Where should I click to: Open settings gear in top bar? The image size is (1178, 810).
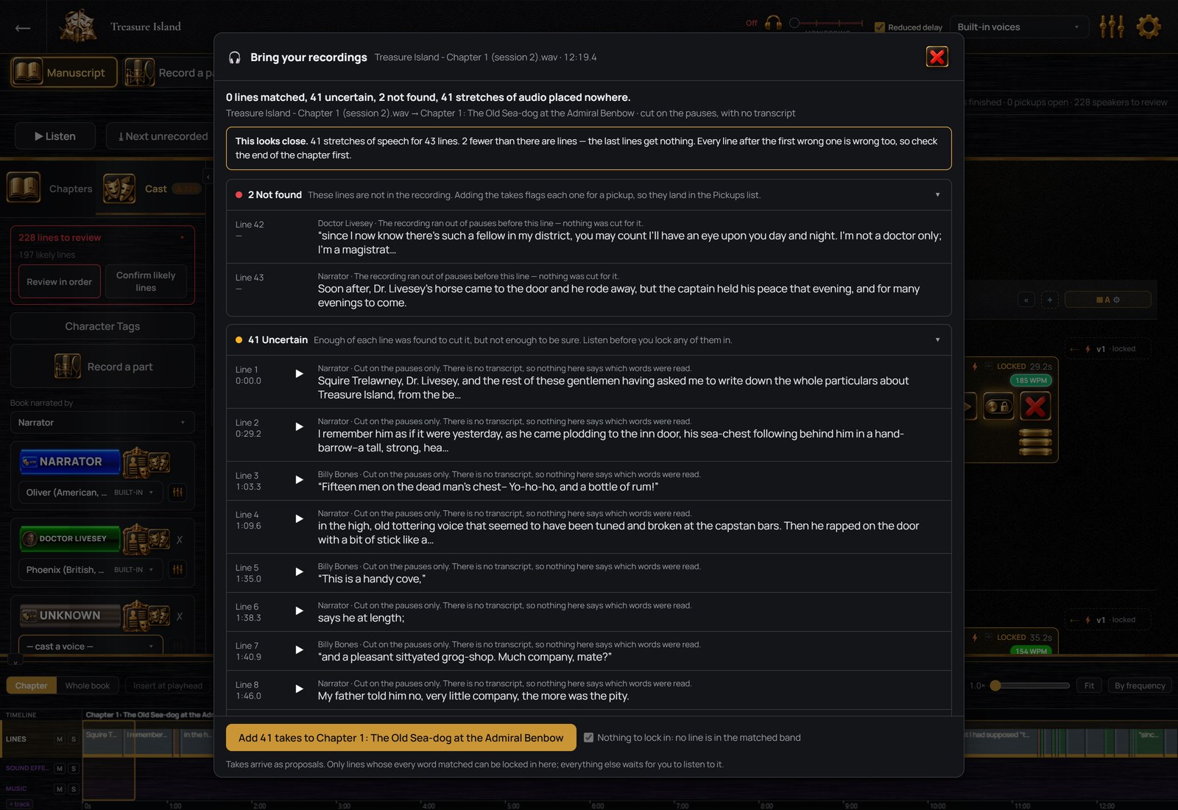pos(1149,27)
